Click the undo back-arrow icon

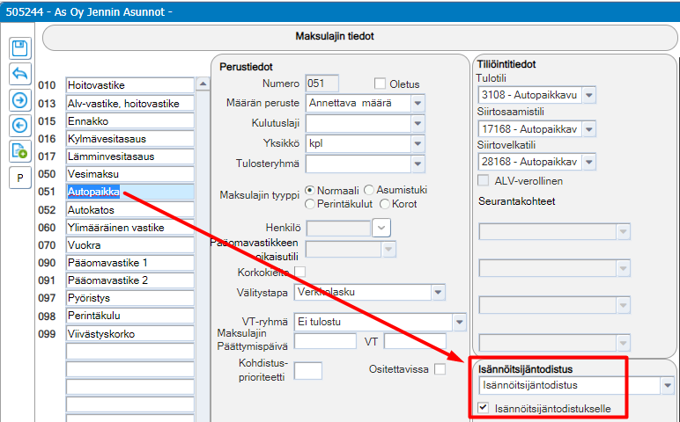point(20,74)
